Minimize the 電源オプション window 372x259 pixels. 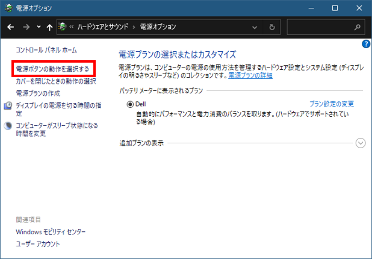click(311, 8)
